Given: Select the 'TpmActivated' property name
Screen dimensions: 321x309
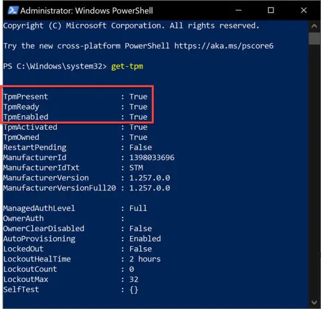Looking at the screenshot, I should coord(30,127).
